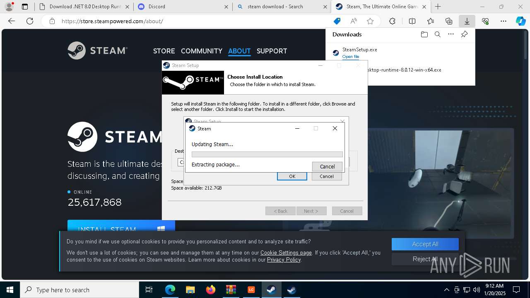Image resolution: width=530 pixels, height=298 pixels.
Task: Open the tab actions menu icon
Action: coord(25,7)
